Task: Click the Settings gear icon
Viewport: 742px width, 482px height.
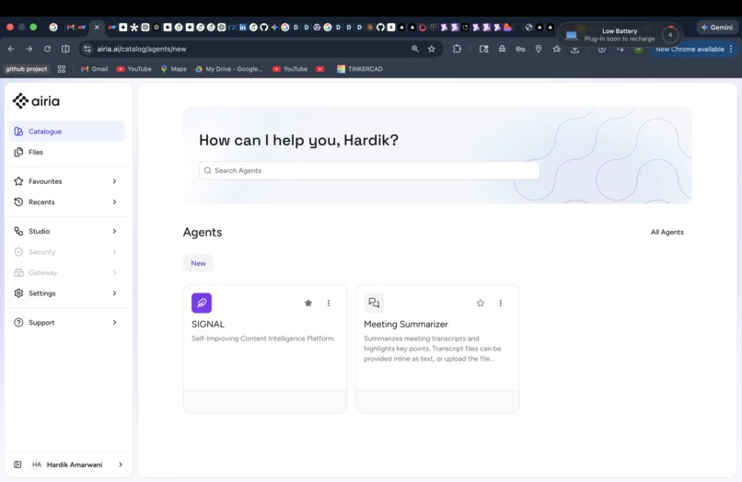Action: tap(18, 293)
